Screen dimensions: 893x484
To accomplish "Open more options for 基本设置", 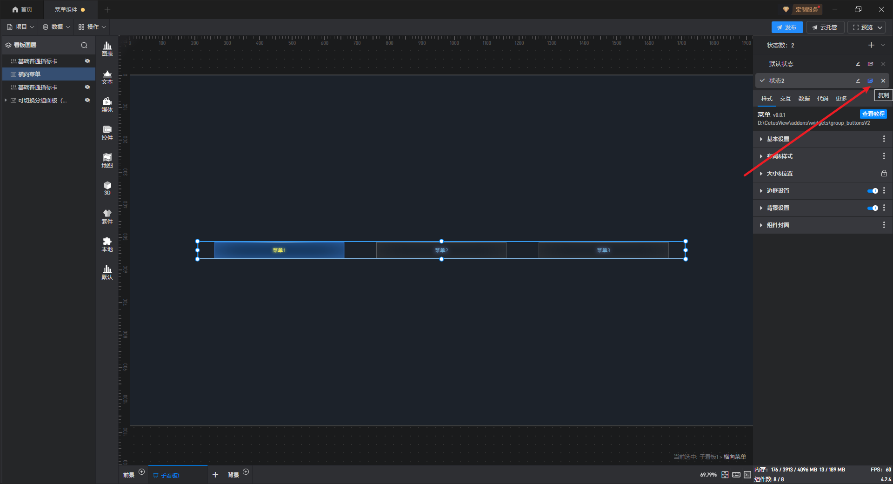I will (x=884, y=139).
